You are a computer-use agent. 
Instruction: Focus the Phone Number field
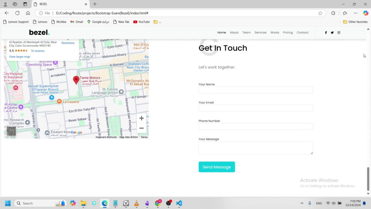click(x=256, y=126)
